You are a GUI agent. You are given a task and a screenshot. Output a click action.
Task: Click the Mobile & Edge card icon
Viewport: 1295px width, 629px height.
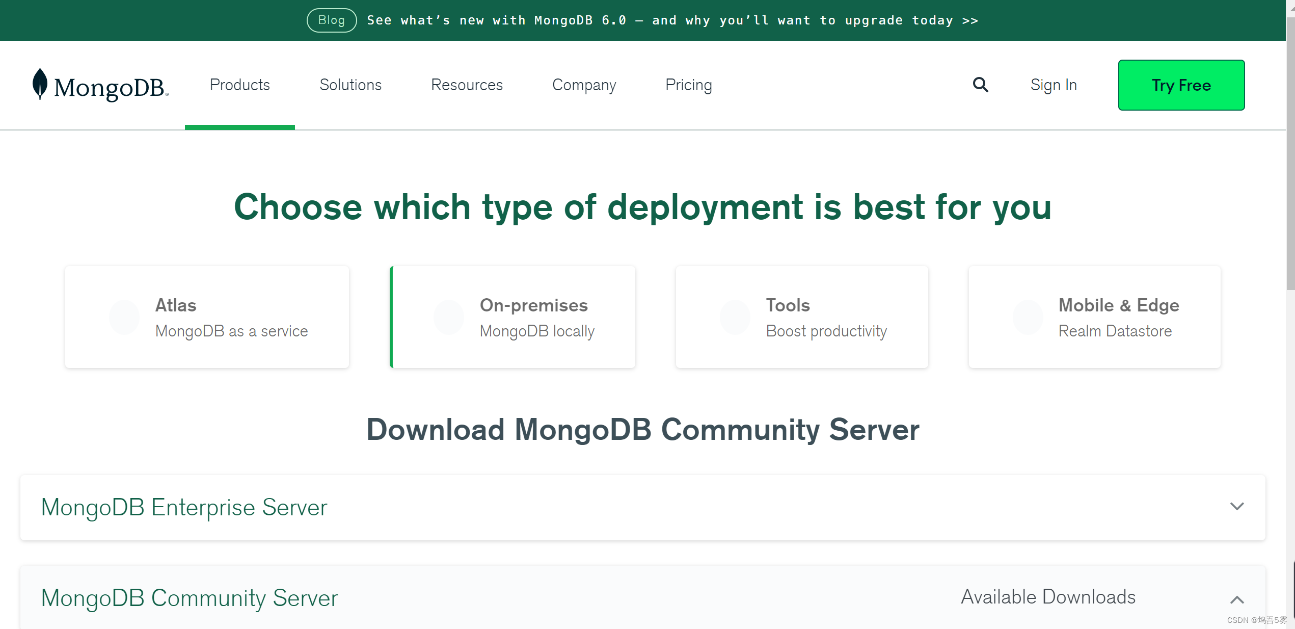1028,317
